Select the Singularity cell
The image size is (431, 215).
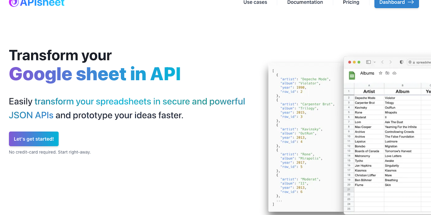[402, 165]
